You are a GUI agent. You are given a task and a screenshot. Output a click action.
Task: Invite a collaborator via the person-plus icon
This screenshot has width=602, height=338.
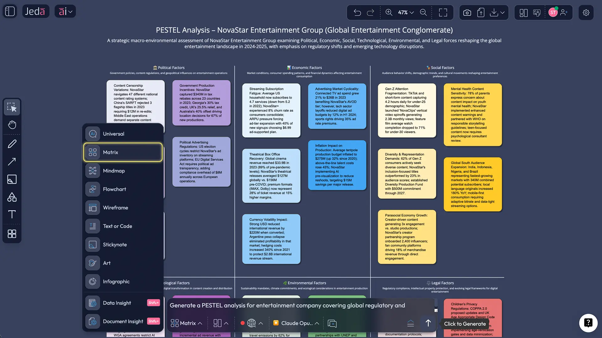(x=564, y=13)
